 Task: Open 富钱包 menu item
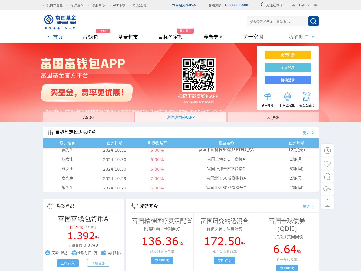pyautogui.click(x=91, y=37)
